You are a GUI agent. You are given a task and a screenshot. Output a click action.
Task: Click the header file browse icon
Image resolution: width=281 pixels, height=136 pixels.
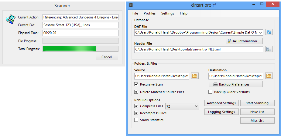269,49
